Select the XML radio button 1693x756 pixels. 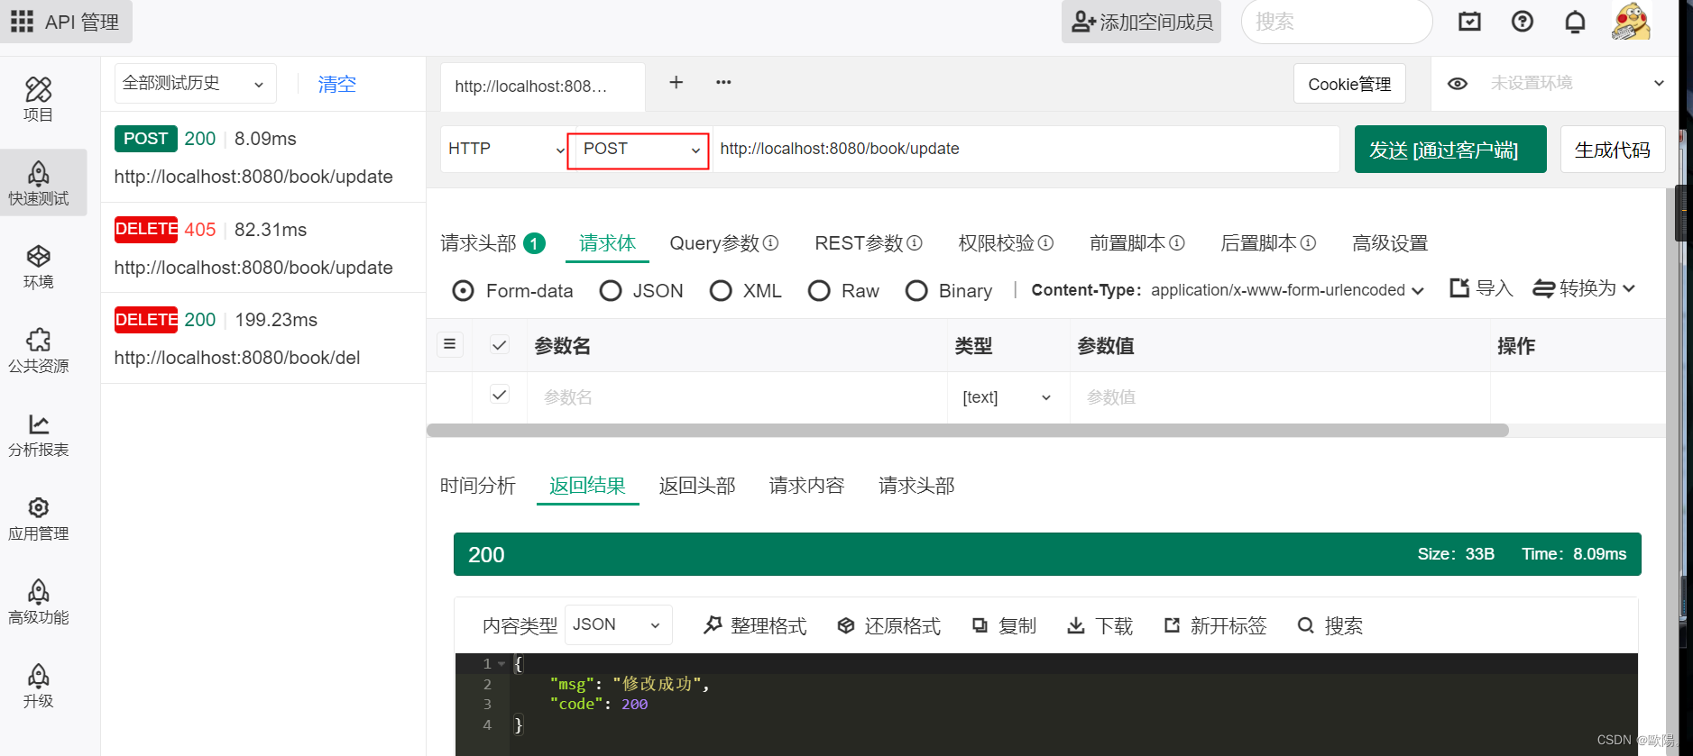721,290
